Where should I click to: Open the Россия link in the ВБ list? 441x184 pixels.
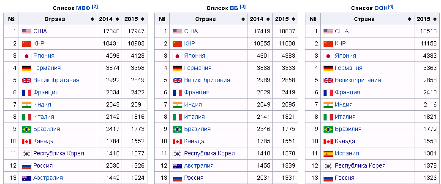194,178
